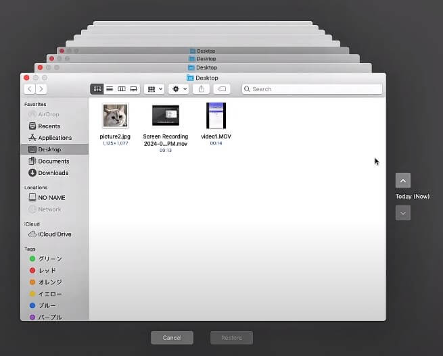
Task: Select the fourth Desktop window in stack
Action: (203, 51)
